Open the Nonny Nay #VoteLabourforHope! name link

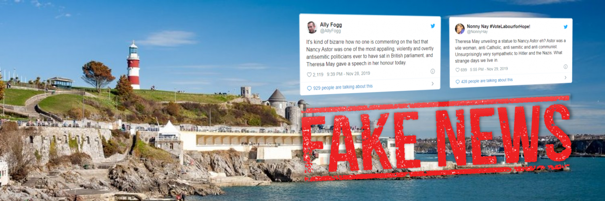click(499, 26)
